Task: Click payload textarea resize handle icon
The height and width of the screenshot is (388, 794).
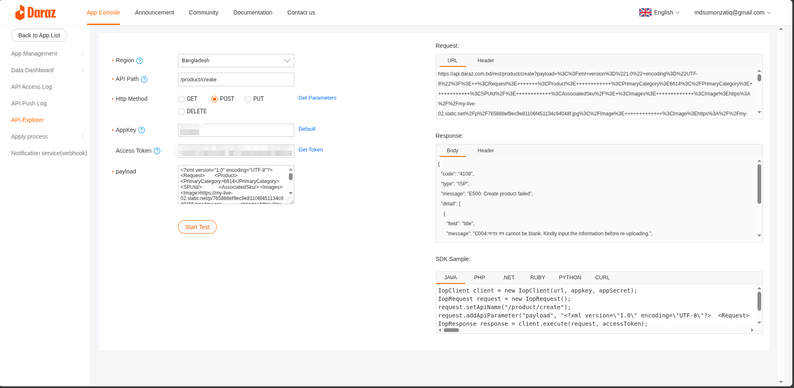Action: coord(291,201)
